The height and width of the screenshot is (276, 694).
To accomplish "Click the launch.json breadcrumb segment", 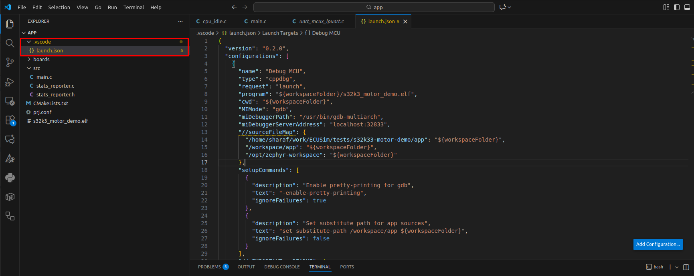I will click(239, 33).
